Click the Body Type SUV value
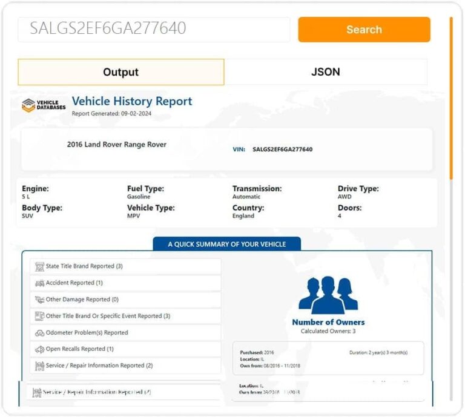 click(27, 216)
